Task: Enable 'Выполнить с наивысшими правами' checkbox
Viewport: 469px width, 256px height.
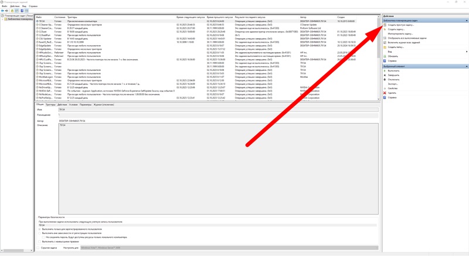Action: [x=40, y=241]
